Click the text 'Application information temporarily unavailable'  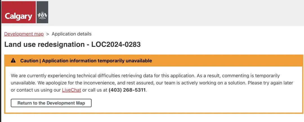(97, 61)
